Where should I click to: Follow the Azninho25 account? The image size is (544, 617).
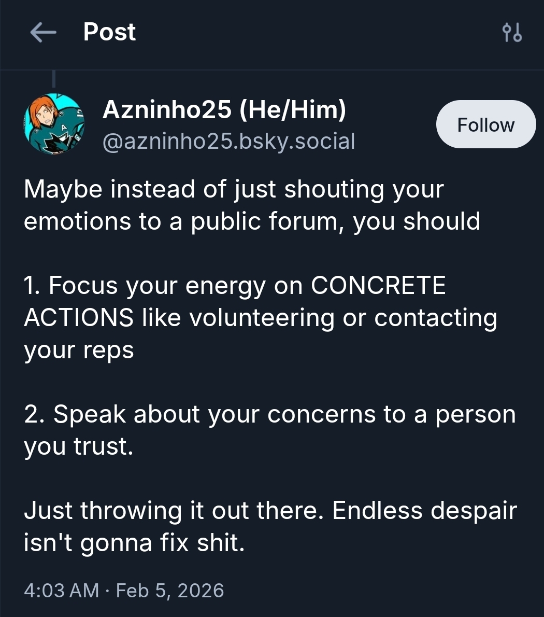pyautogui.click(x=485, y=124)
